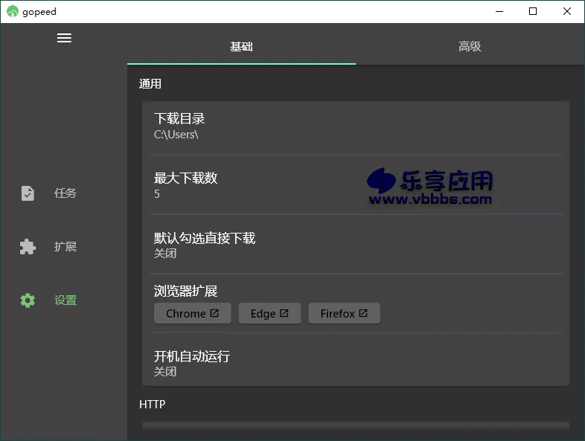Click the HTTP section heading
The height and width of the screenshot is (441, 585).
(x=153, y=404)
